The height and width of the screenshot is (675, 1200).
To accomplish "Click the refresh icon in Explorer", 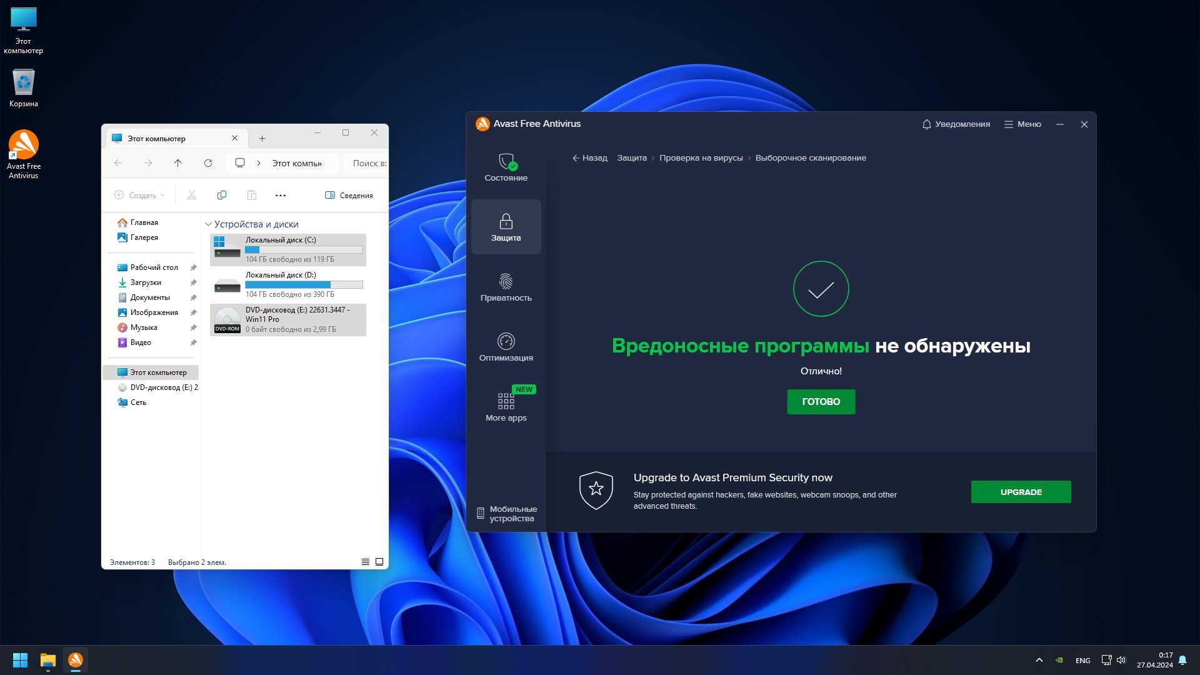I will click(x=208, y=163).
